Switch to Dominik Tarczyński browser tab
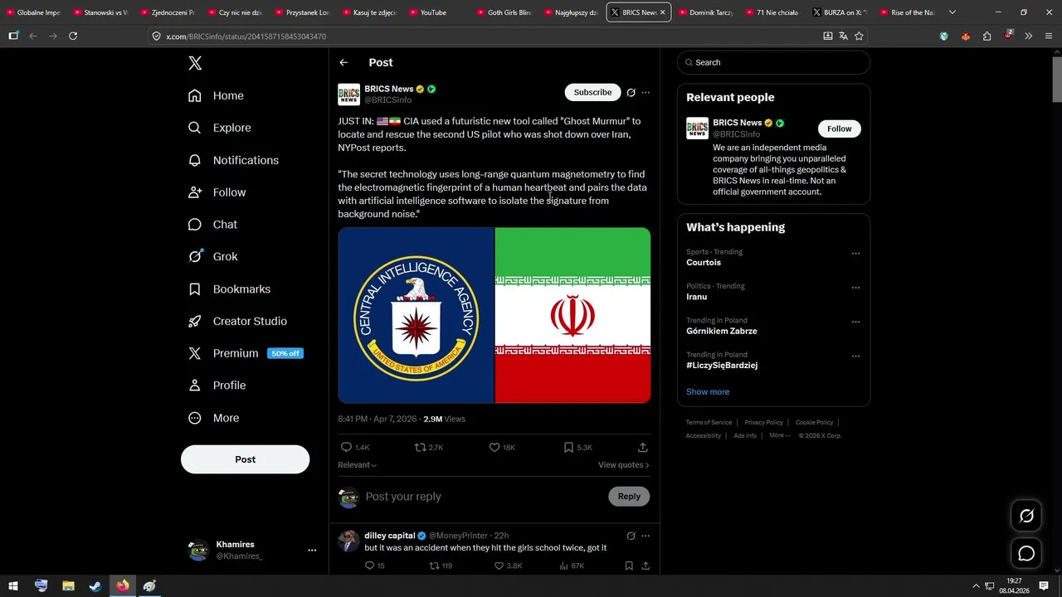The image size is (1062, 597). click(x=707, y=12)
